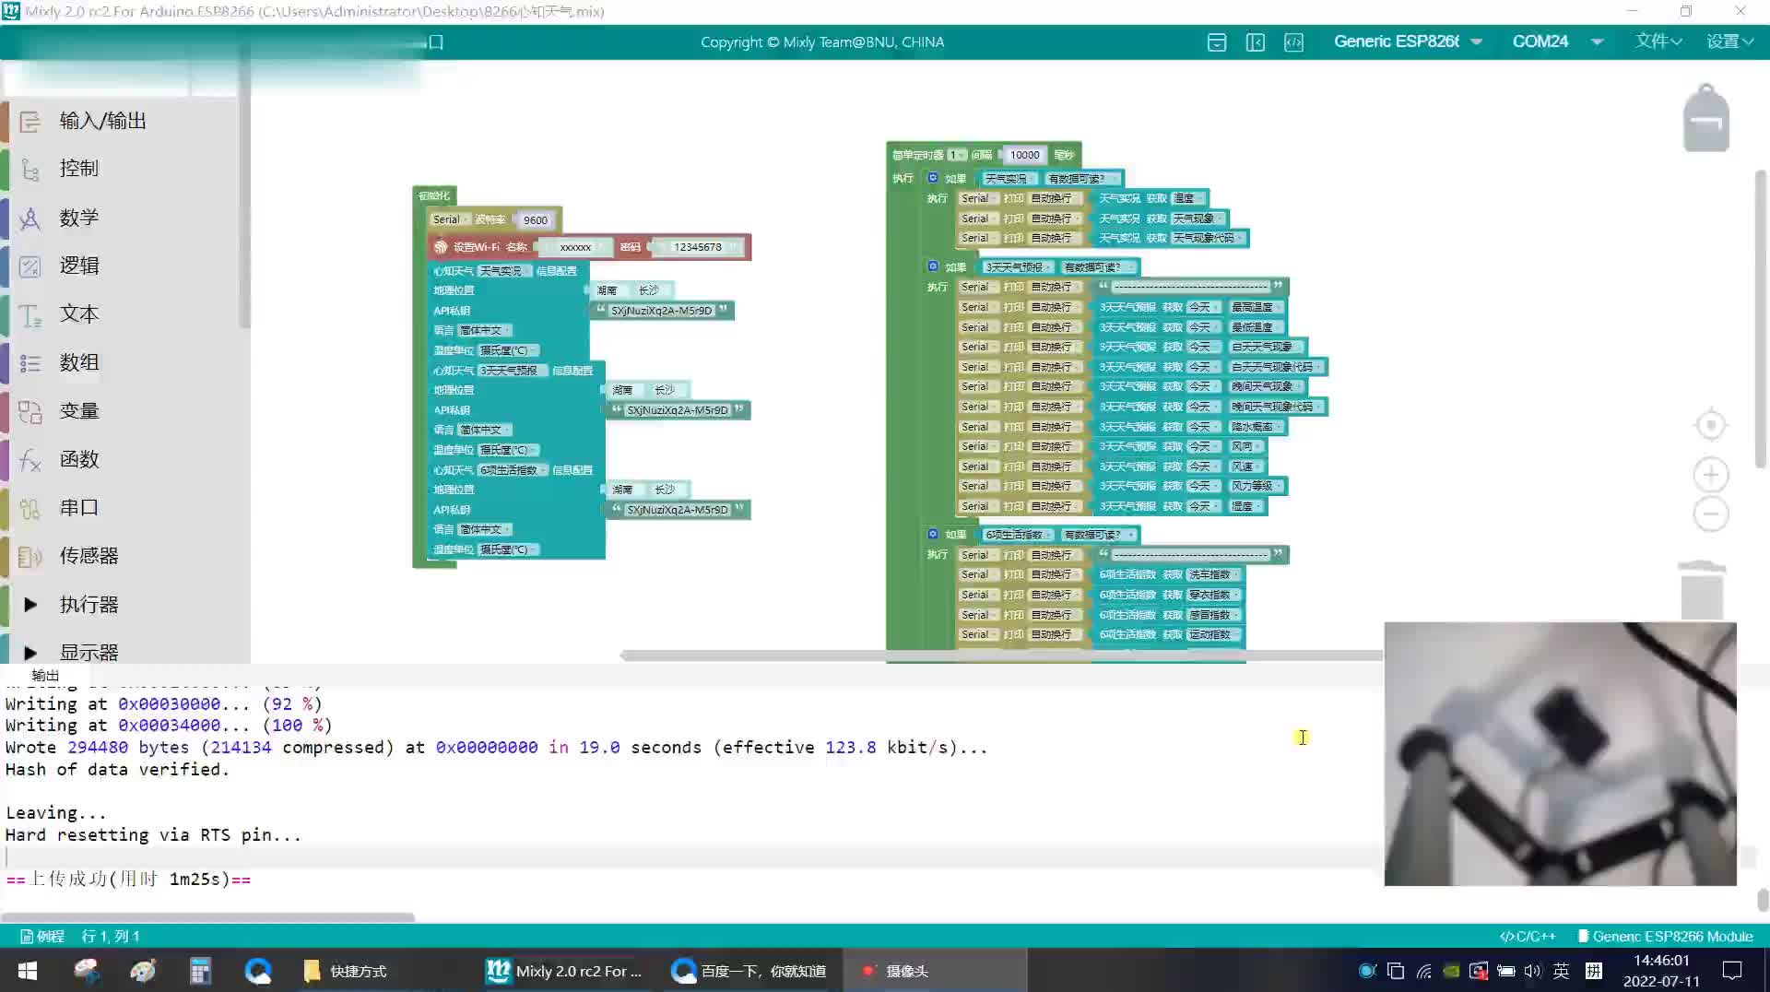Select the 输出 tab
Image resolution: width=1770 pixels, height=992 pixels.
pos(45,675)
